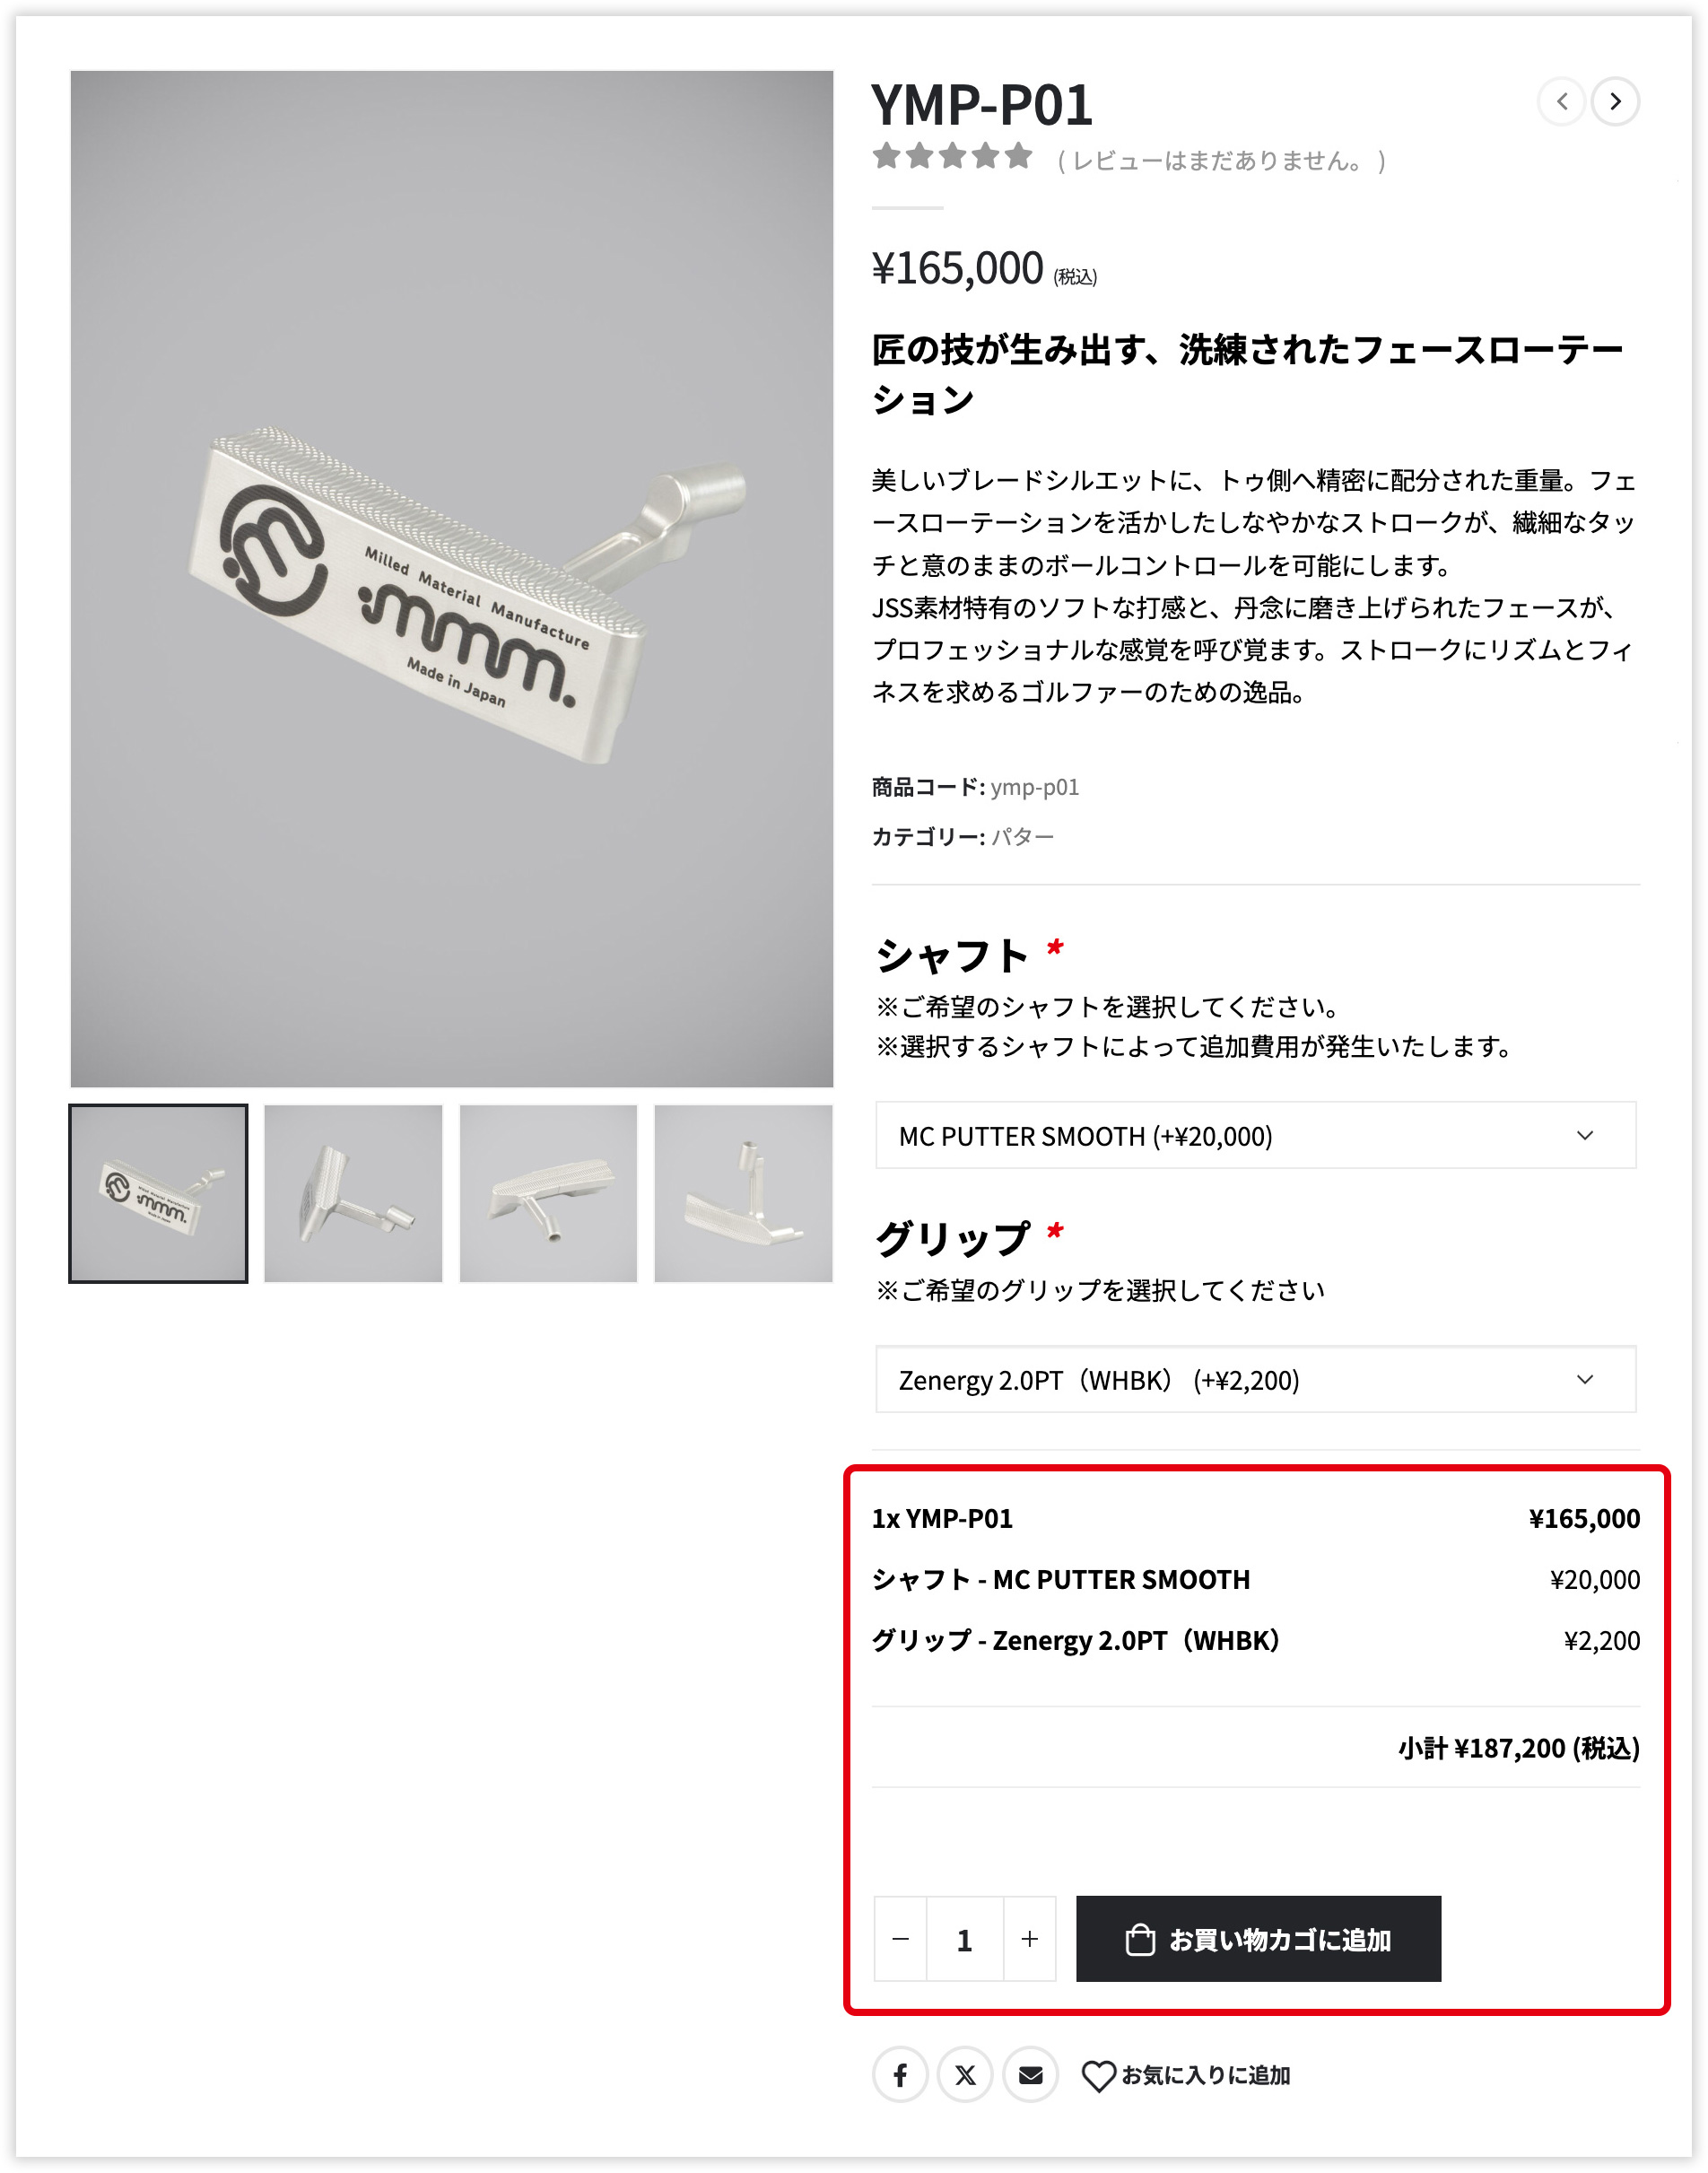Viewport: 1708px width, 2173px height.
Task: Click the five-star rating icons
Action: [x=952, y=156]
